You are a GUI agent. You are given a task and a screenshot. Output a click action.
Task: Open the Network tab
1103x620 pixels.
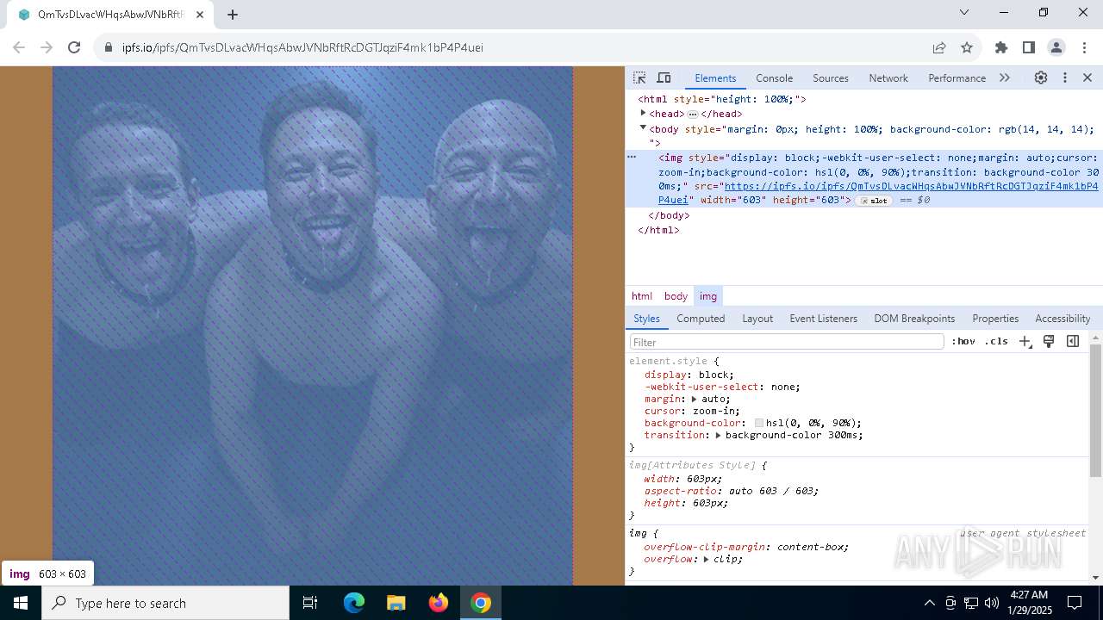tap(888, 77)
